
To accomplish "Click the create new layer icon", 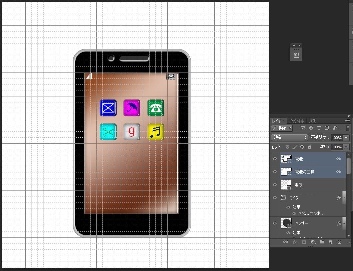I will (x=330, y=242).
